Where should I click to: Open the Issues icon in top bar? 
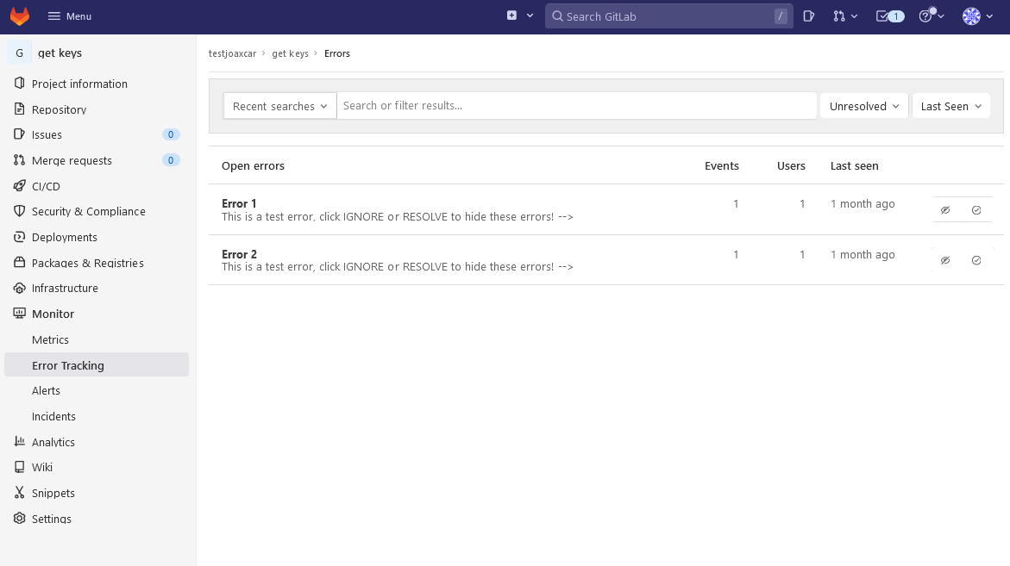808,16
